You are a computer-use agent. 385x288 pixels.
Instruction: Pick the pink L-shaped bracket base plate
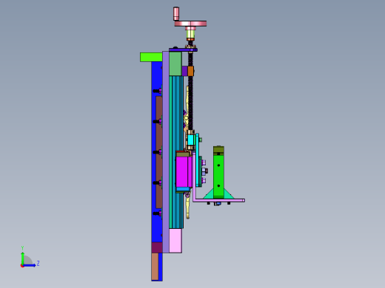pos(218,200)
